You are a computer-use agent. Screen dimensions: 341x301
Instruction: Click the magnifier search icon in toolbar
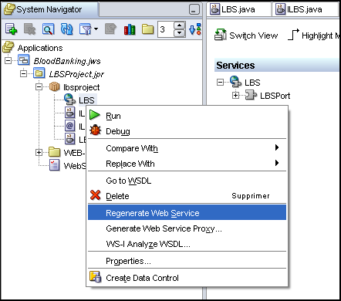(48, 29)
